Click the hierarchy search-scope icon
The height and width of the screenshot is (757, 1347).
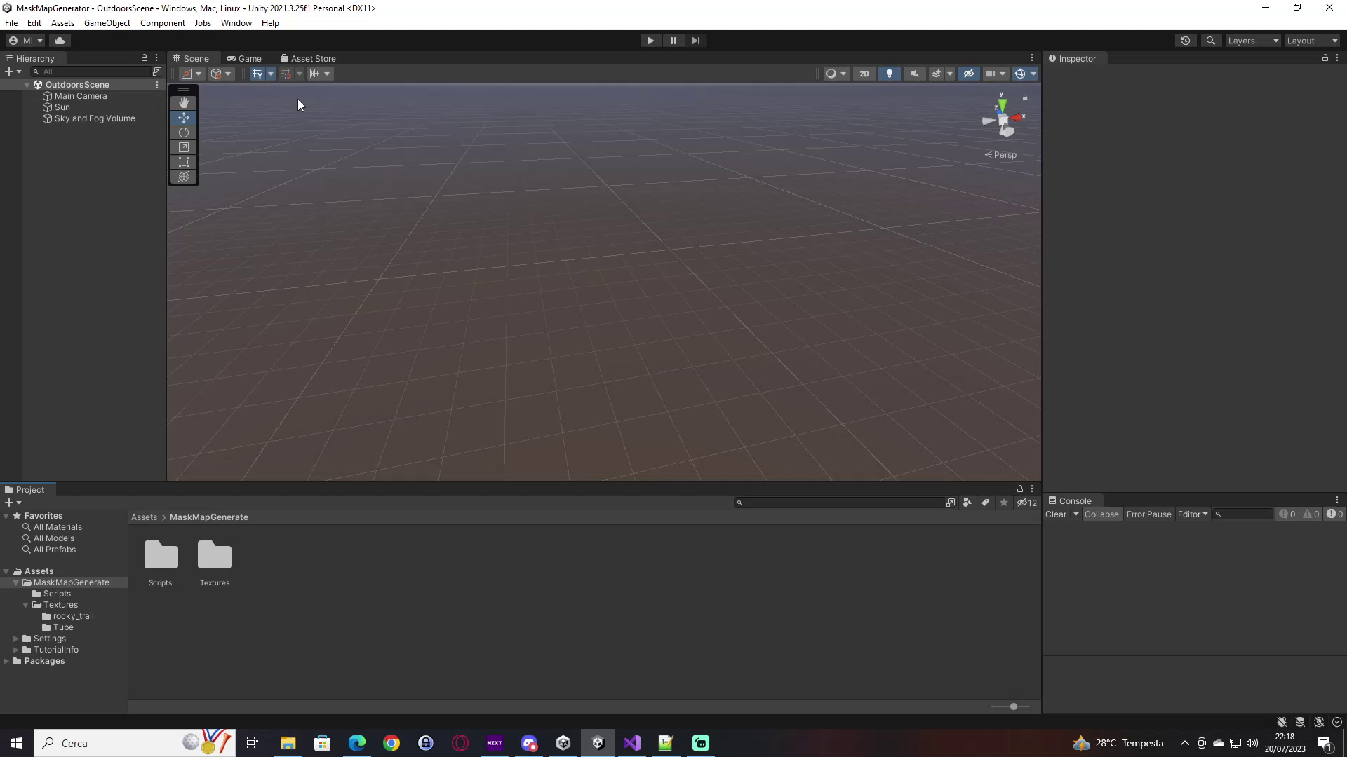[157, 71]
